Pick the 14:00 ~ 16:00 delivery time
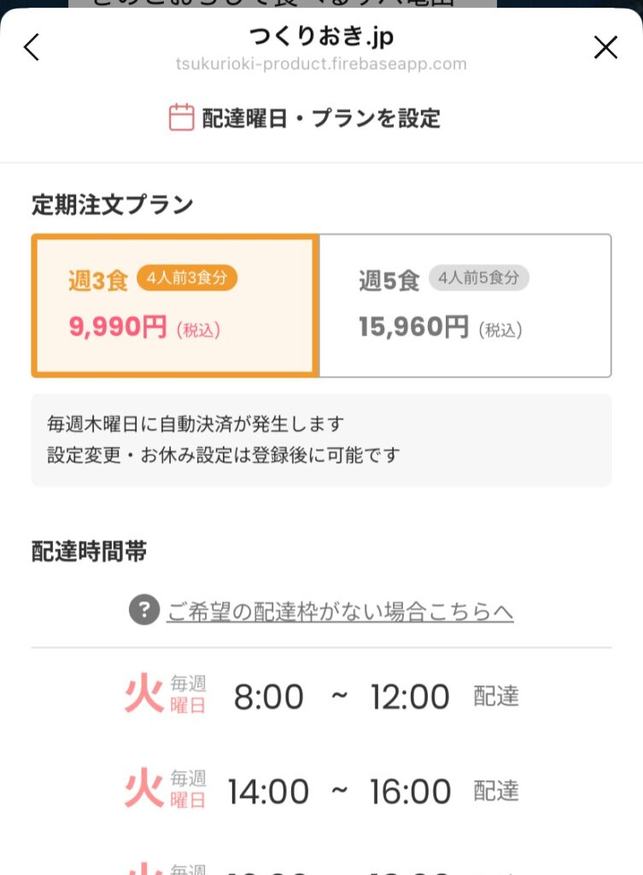The width and height of the screenshot is (643, 875). coord(339,791)
